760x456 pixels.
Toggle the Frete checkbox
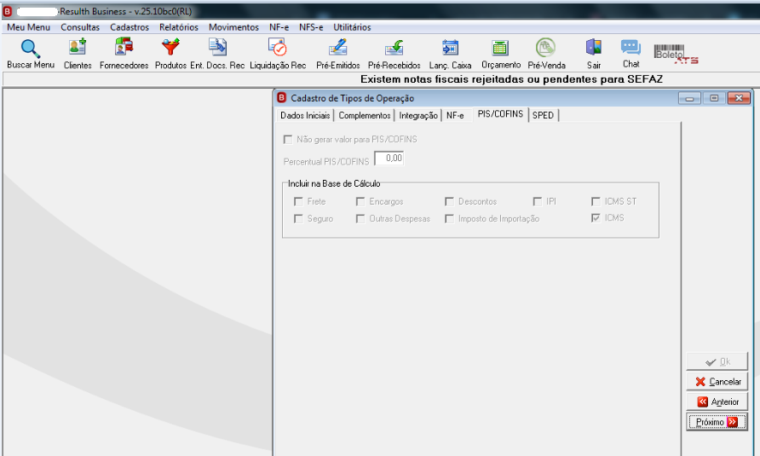(298, 201)
